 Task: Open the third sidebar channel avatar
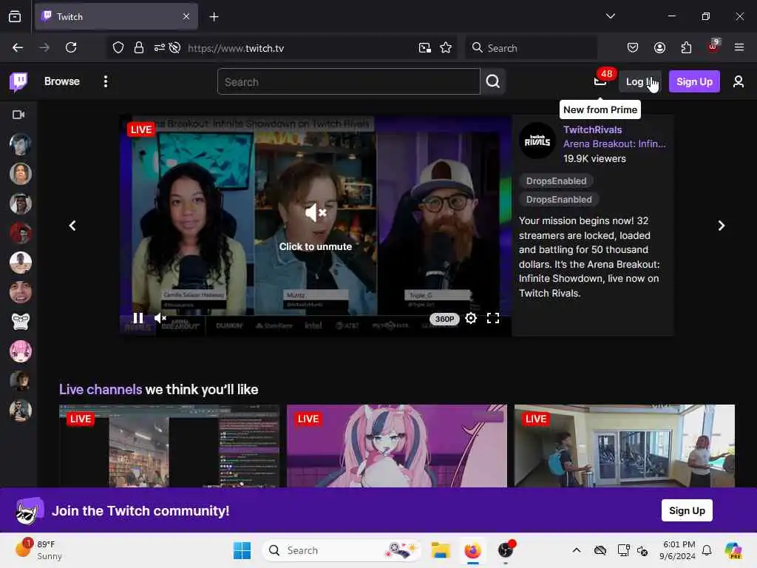tap(20, 203)
